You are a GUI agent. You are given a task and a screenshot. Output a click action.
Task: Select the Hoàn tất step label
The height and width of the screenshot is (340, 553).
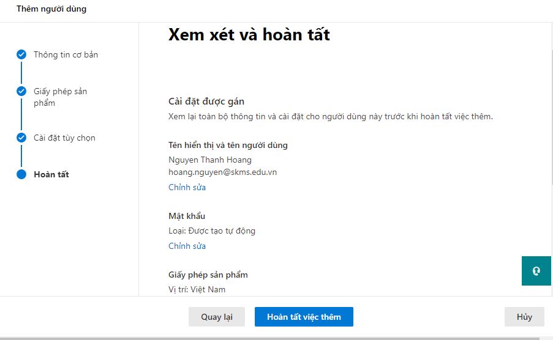click(51, 174)
